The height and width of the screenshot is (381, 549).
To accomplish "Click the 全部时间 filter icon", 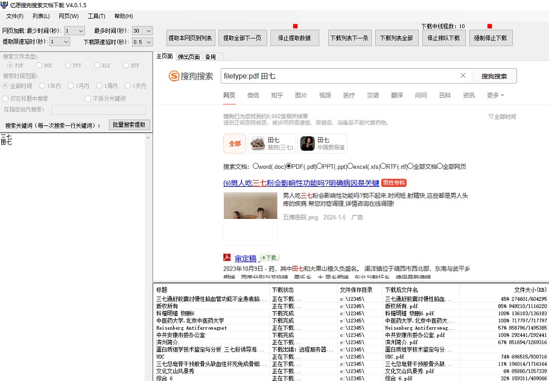I will tap(491, 116).
